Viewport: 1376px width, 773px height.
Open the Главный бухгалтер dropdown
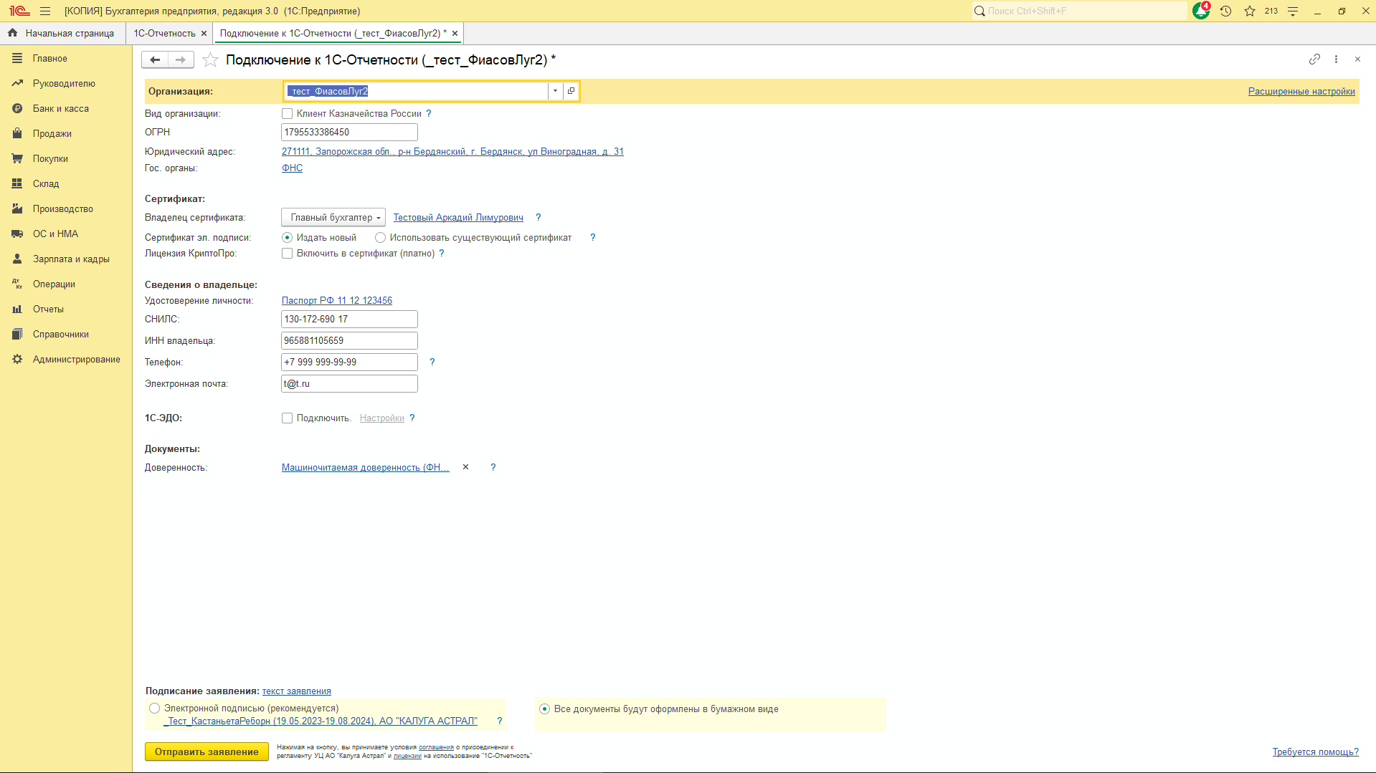[x=333, y=217]
